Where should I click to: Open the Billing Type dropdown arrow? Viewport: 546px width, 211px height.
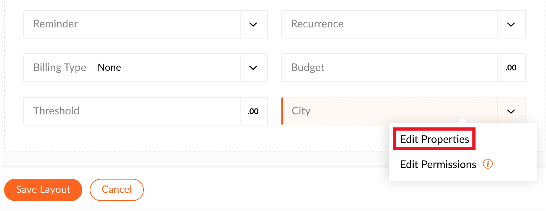(x=254, y=68)
